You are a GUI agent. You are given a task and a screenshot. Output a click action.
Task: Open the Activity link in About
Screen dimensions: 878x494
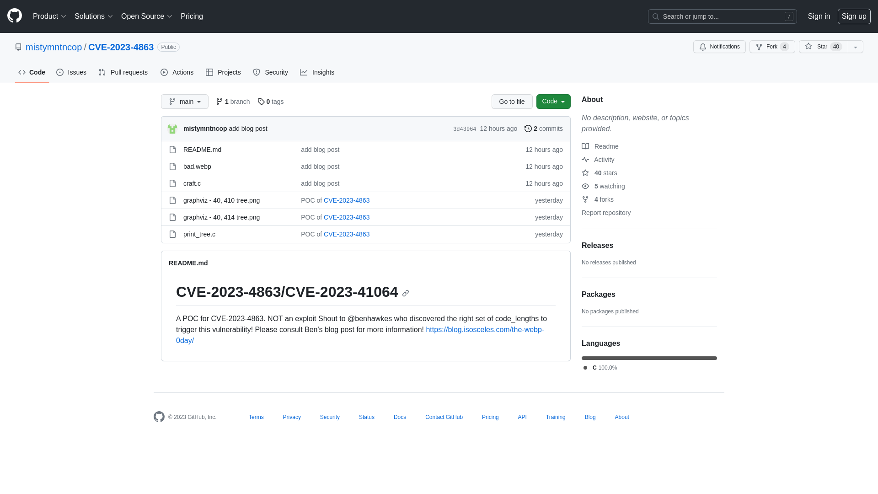[x=598, y=160]
